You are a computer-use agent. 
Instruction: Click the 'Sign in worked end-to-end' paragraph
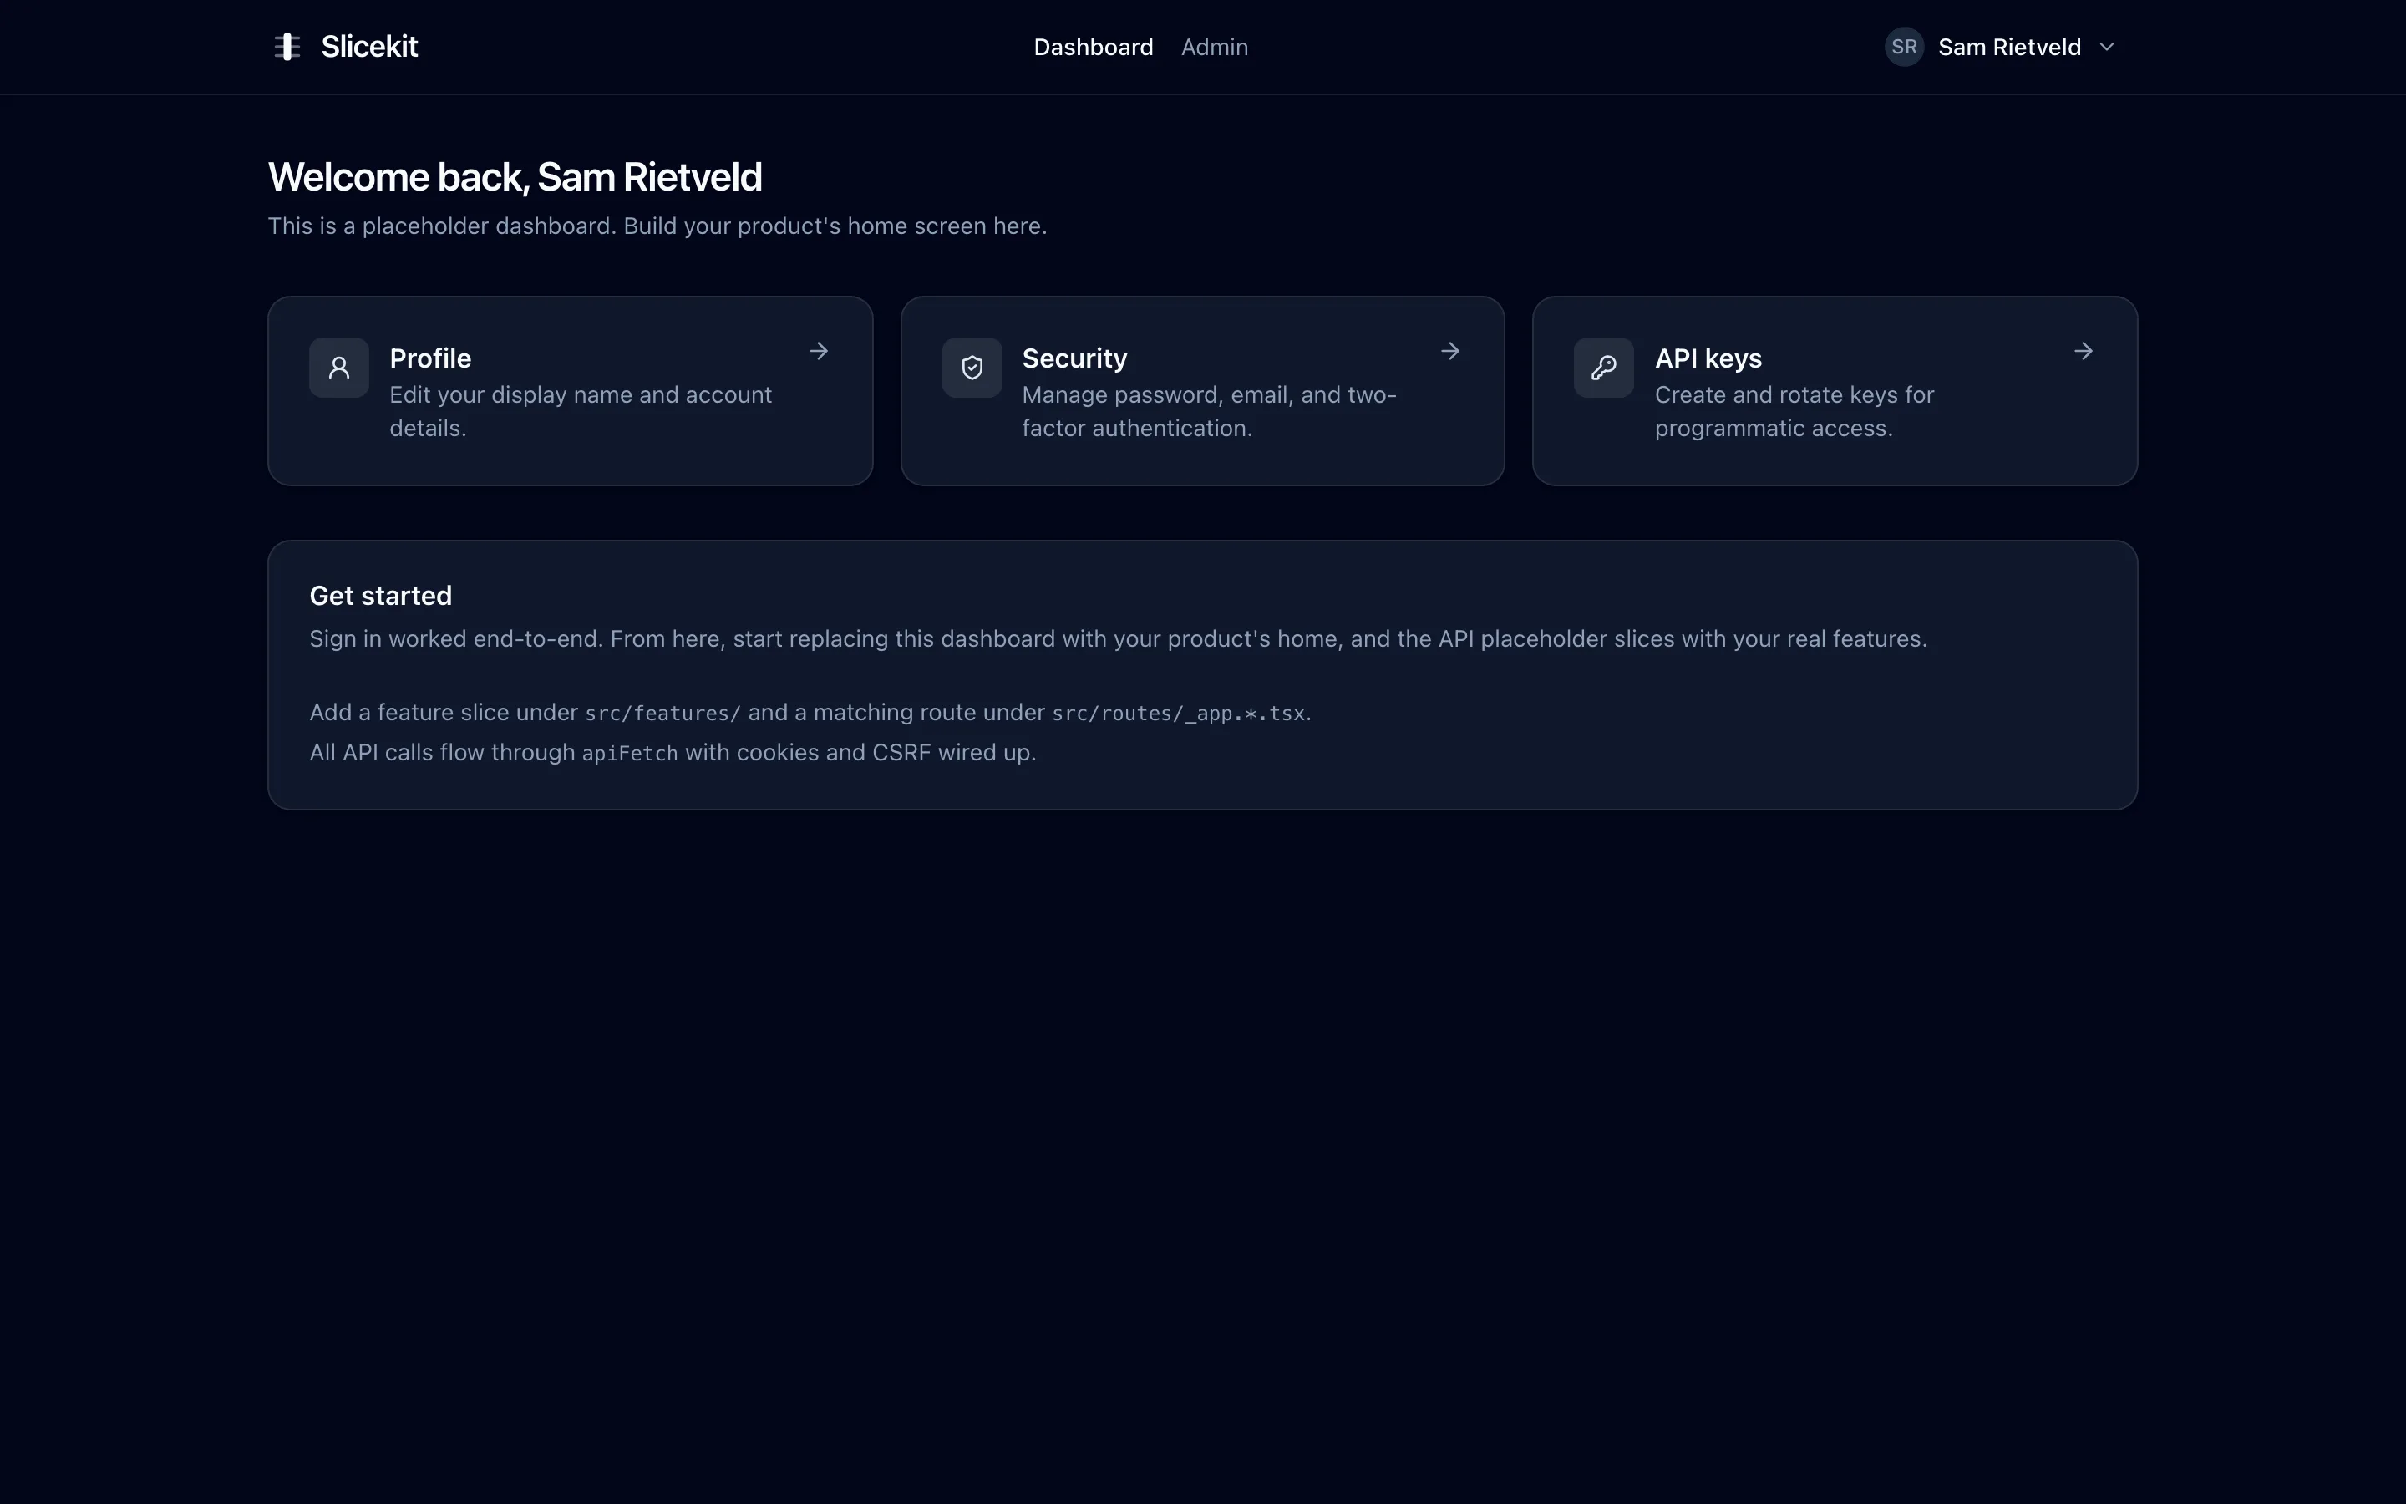point(1119,638)
